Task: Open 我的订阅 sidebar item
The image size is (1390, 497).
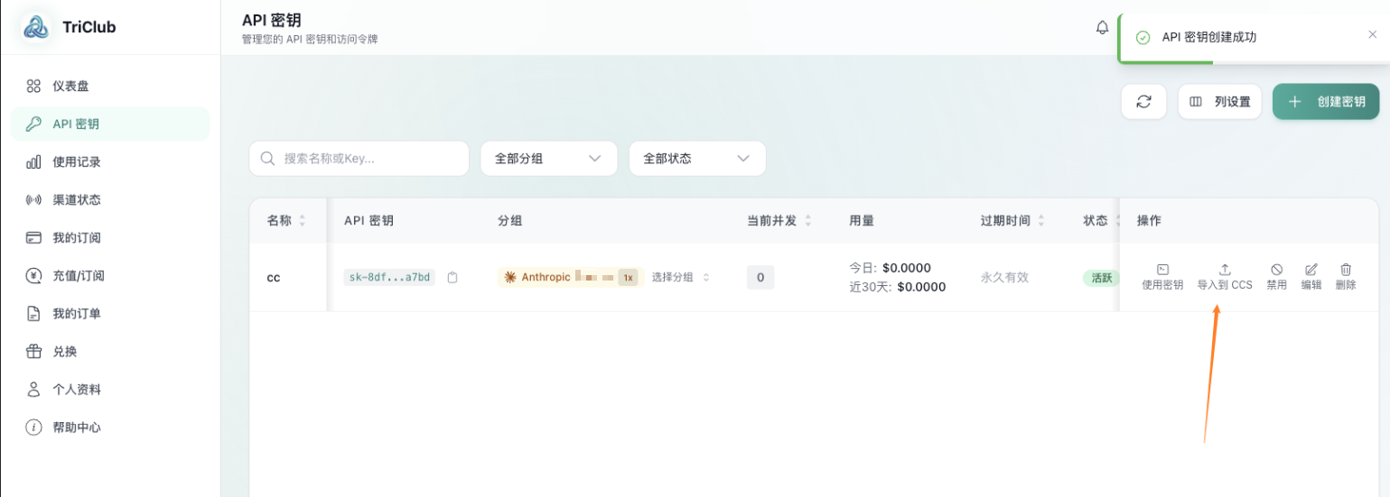Action: coord(110,238)
